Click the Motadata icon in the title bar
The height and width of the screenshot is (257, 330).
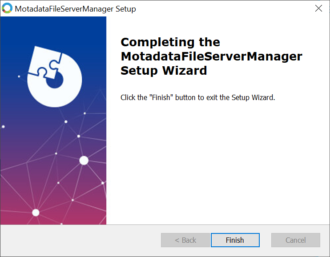pos(8,9)
